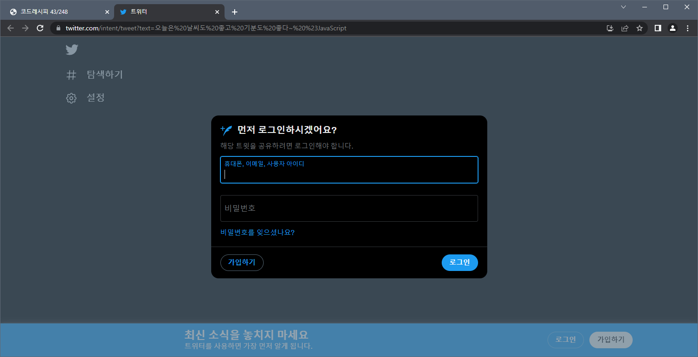Click the compose feather icon in dialog header
This screenshot has height=357, width=698.
[226, 130]
